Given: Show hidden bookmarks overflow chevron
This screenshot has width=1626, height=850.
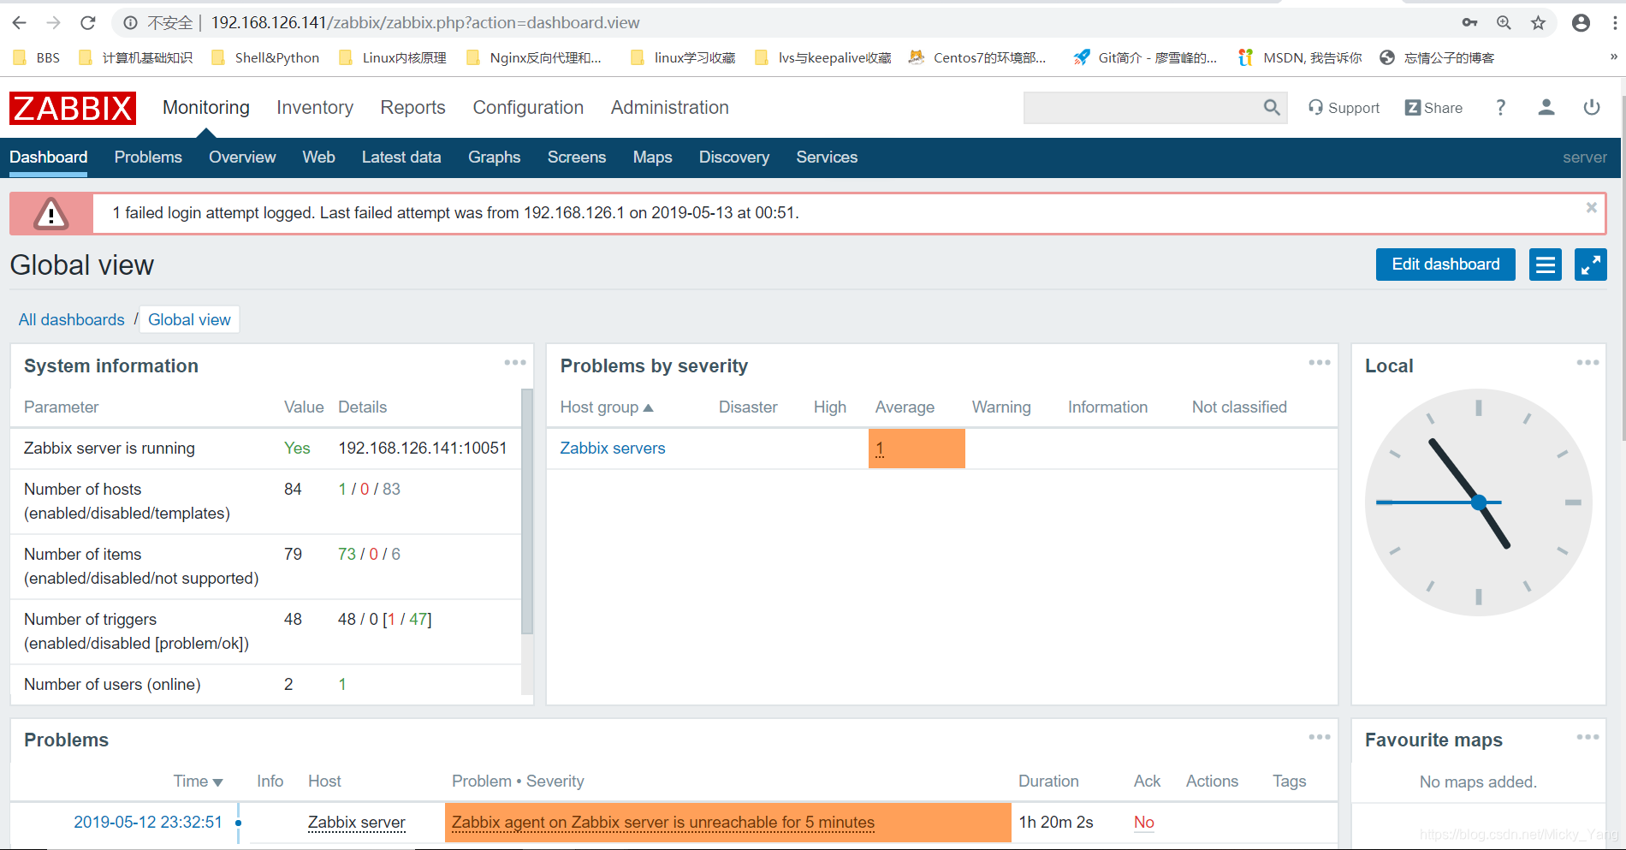Looking at the screenshot, I should 1613,57.
